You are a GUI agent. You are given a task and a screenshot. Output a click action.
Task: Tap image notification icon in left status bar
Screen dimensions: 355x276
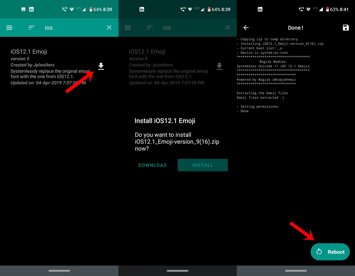(x=23, y=9)
